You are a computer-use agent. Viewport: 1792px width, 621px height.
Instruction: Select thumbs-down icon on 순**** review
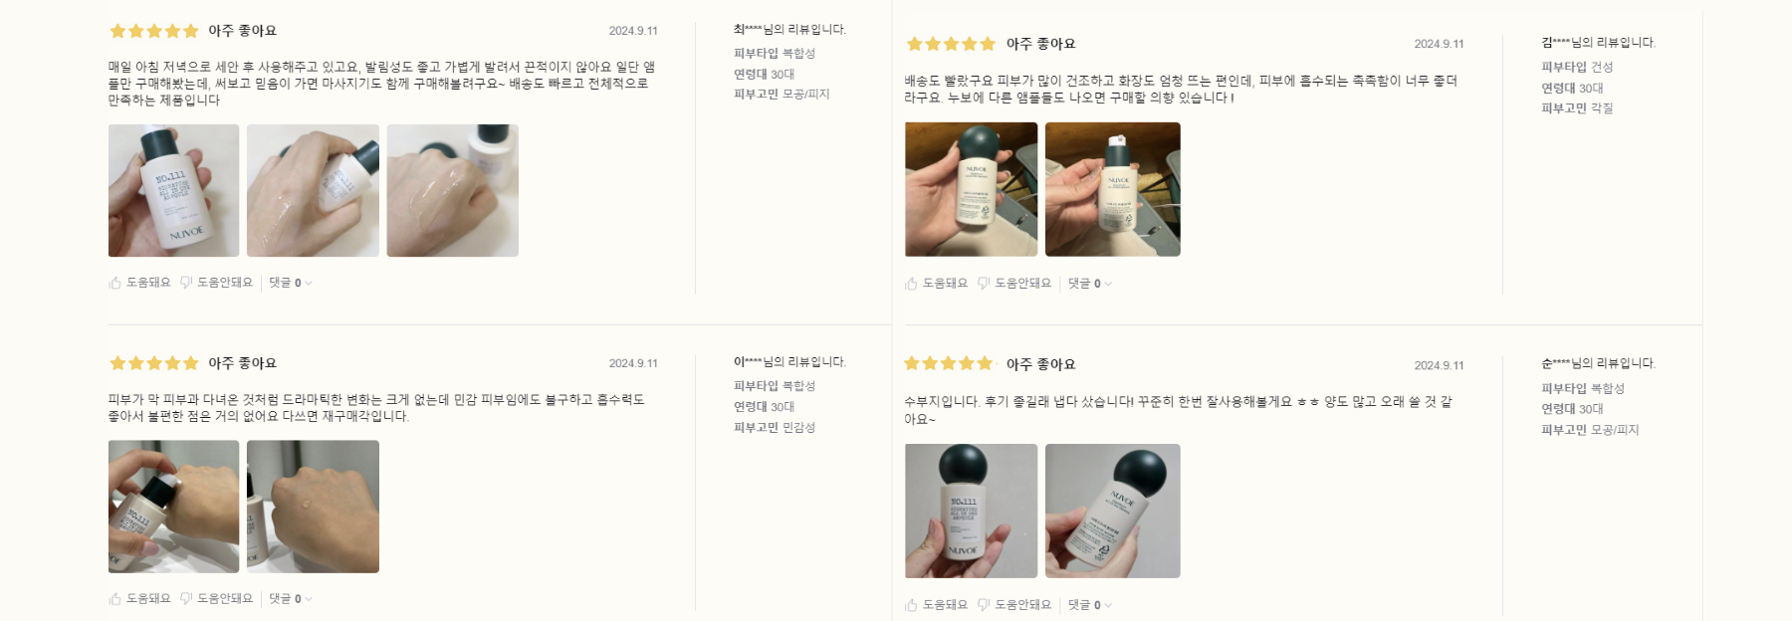(984, 605)
